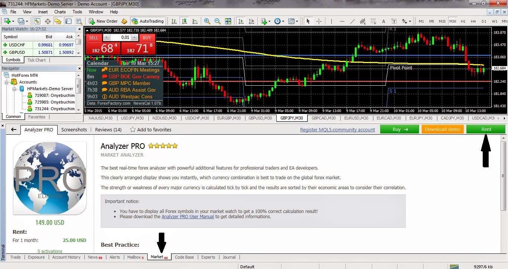The image size is (508, 269).
Task: Select the cursor arrow tool
Action: (x=308, y=21)
